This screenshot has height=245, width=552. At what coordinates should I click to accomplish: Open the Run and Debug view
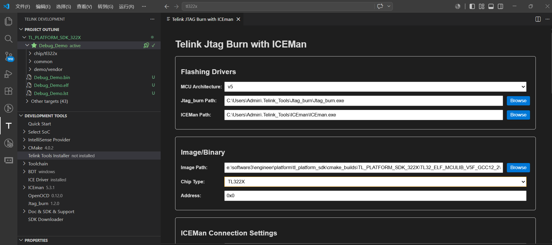[9, 74]
